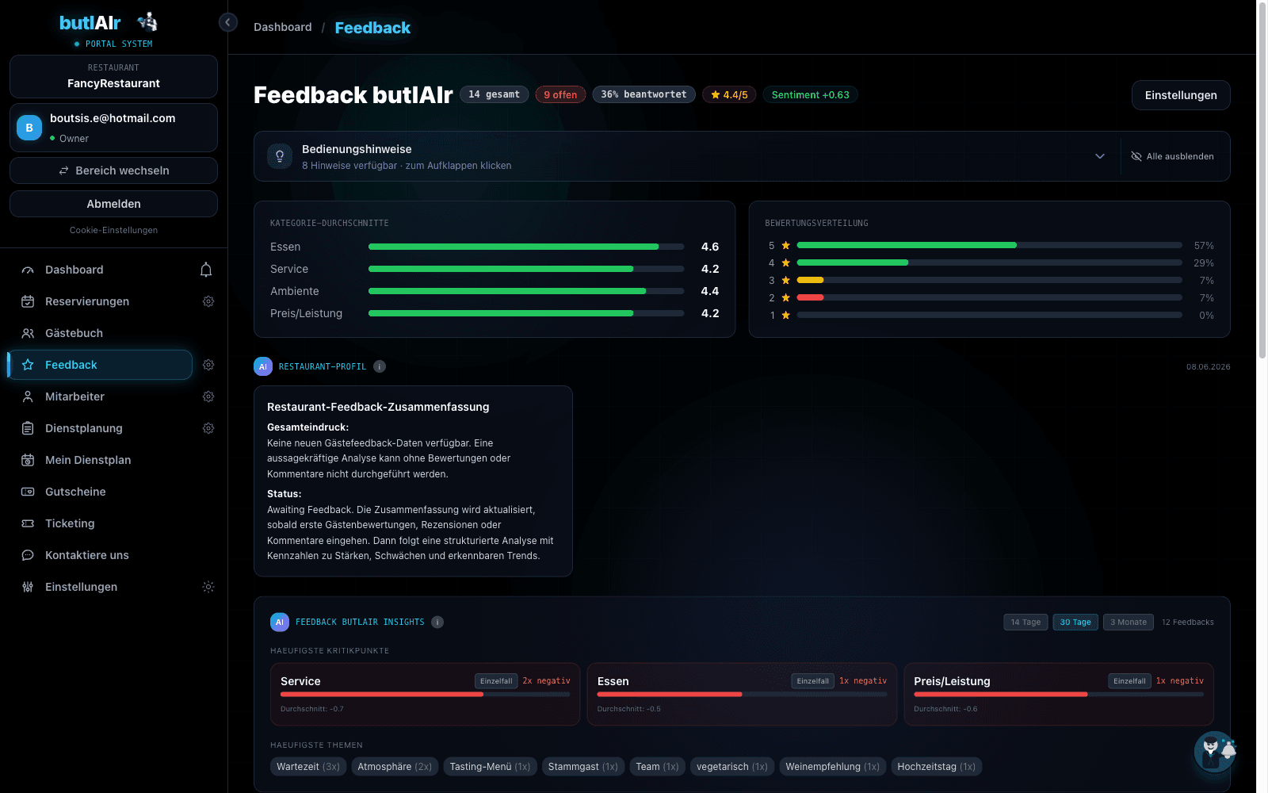The height and width of the screenshot is (793, 1268).
Task: Open Mein Dienstplan in the sidebar
Action: [x=88, y=460]
